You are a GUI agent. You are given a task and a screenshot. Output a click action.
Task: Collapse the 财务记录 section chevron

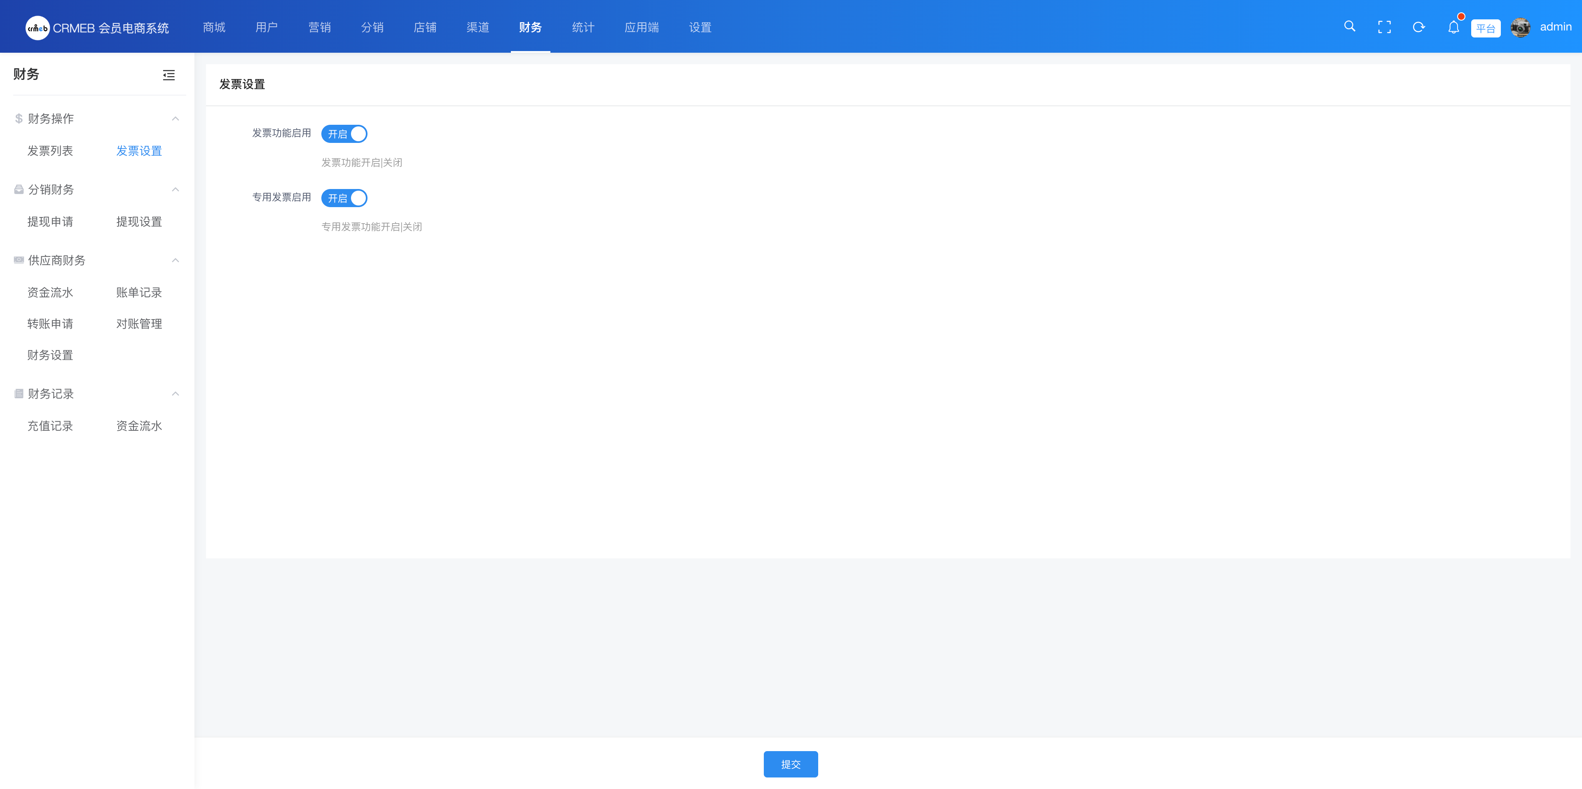click(x=176, y=394)
